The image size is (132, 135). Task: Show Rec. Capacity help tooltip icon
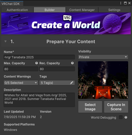(72, 63)
